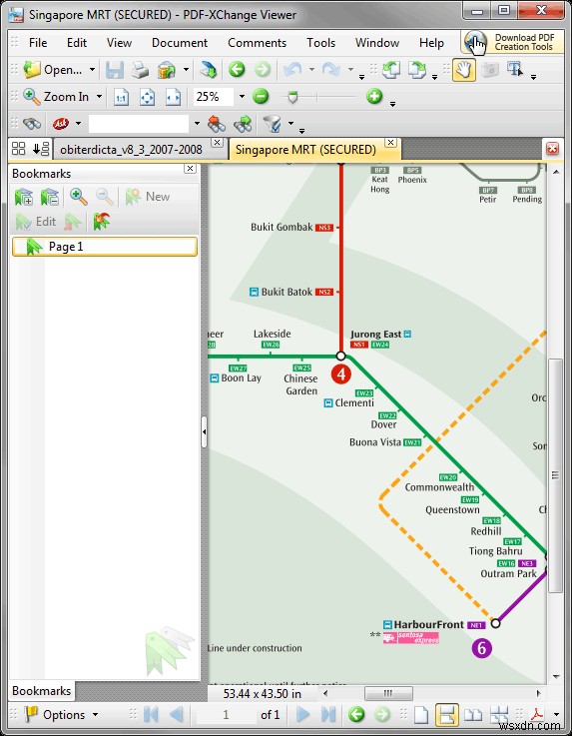This screenshot has width=572, height=736.
Task: Open the zoom percentage dropdown
Action: click(242, 97)
